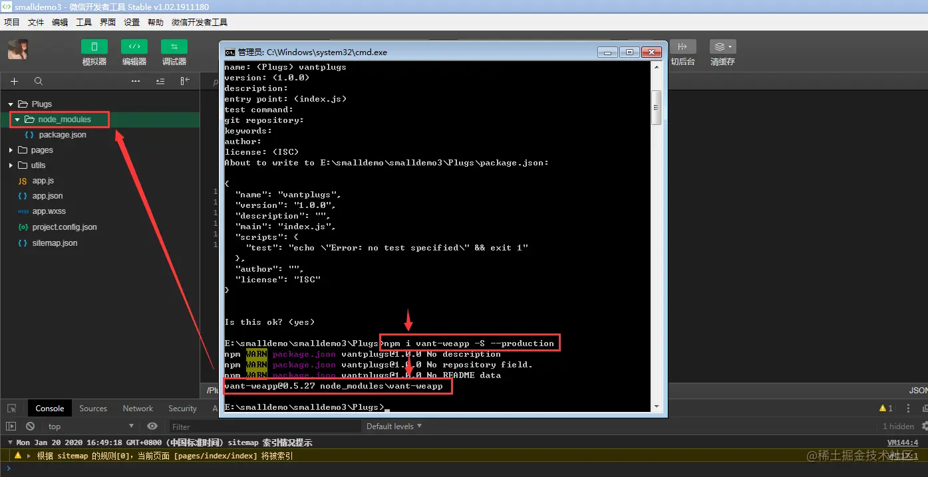Viewport: 928px width, 477px height.
Task: Open the 编辑 menu
Action: coord(60,22)
